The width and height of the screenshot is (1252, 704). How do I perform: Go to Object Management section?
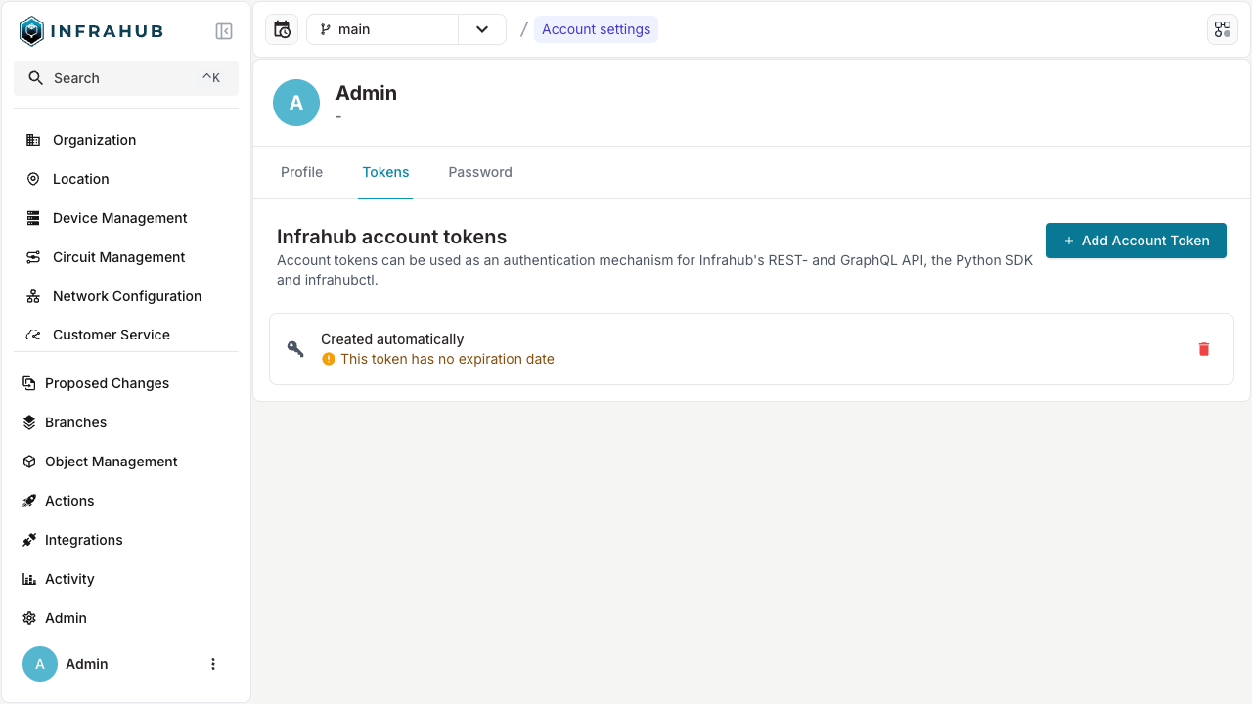pyautogui.click(x=111, y=462)
